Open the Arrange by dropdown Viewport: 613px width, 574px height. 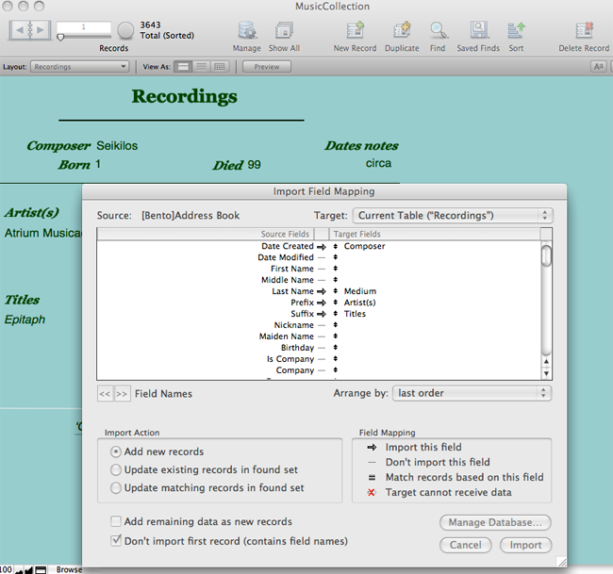[472, 393]
